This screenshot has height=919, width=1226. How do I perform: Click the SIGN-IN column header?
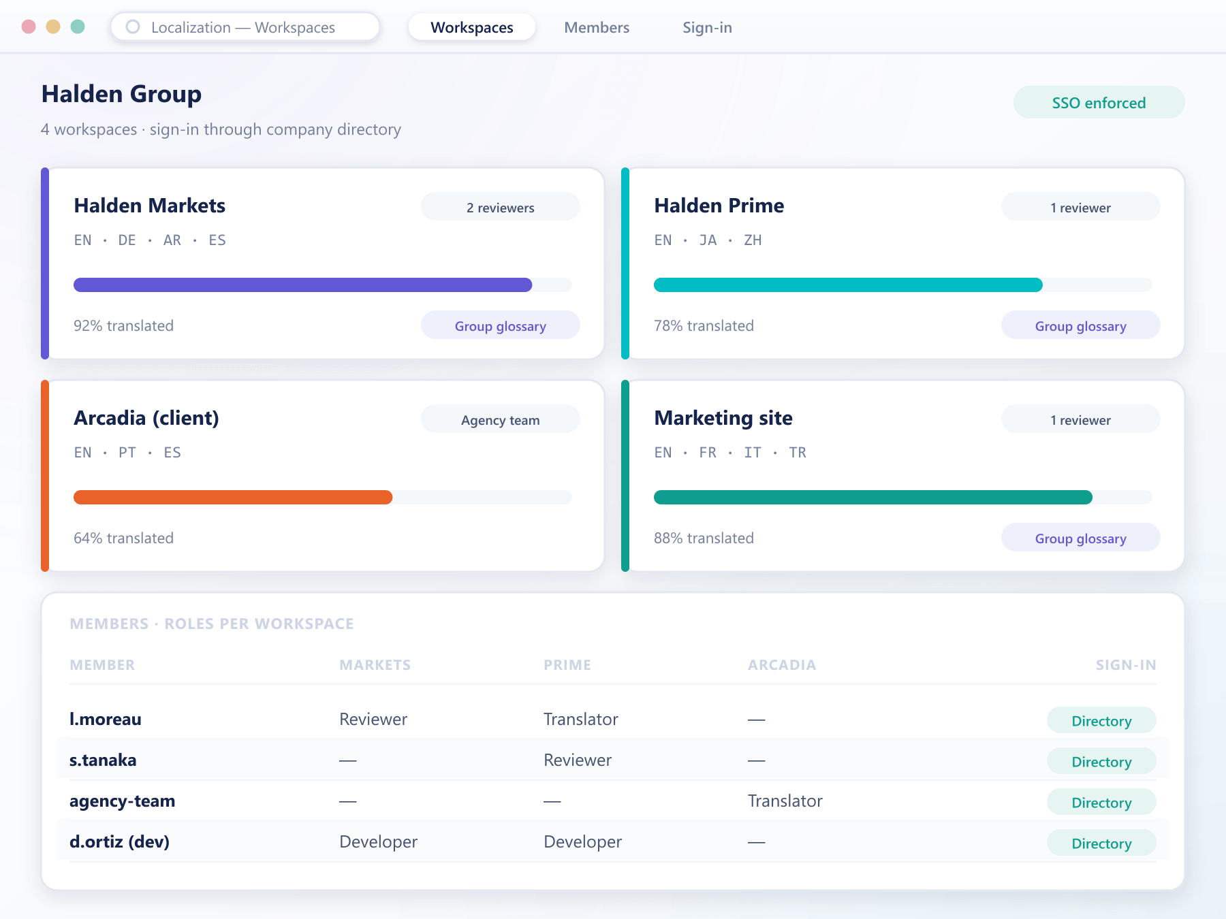pos(1126,664)
